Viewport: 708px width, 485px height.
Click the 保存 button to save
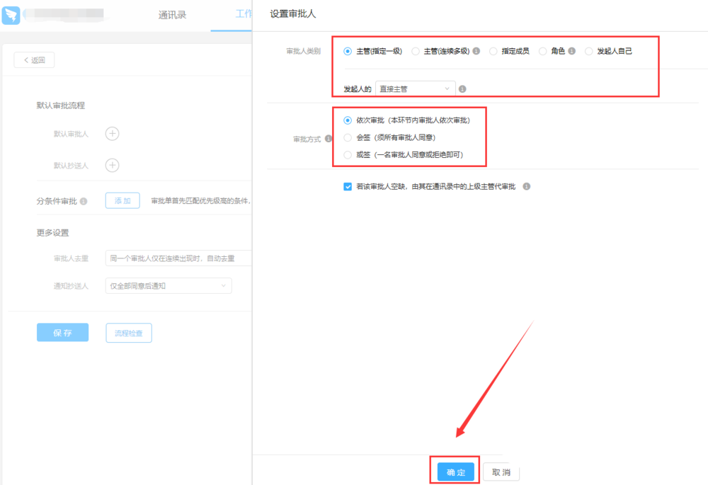click(62, 333)
